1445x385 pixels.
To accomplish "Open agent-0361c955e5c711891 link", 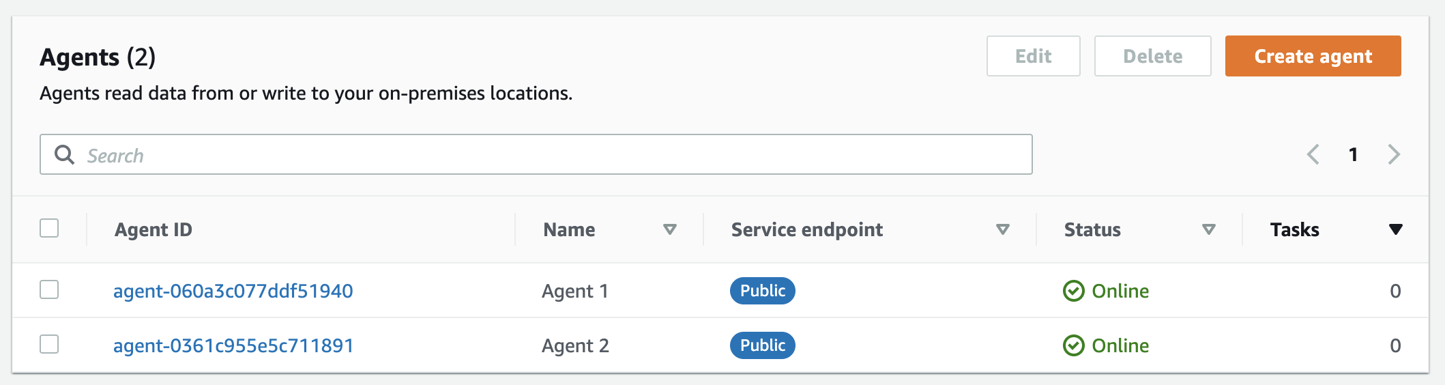I will [x=233, y=345].
